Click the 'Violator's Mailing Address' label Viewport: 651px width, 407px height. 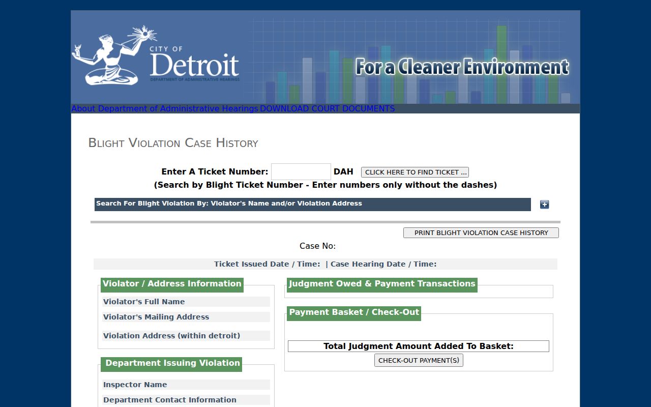pyautogui.click(x=156, y=317)
